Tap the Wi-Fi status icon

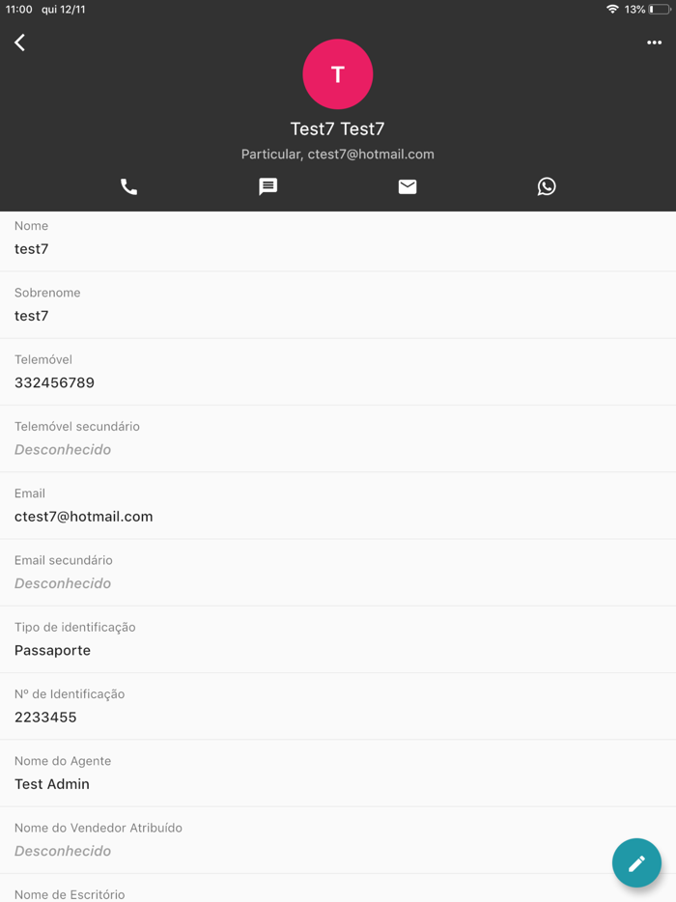[x=612, y=10]
